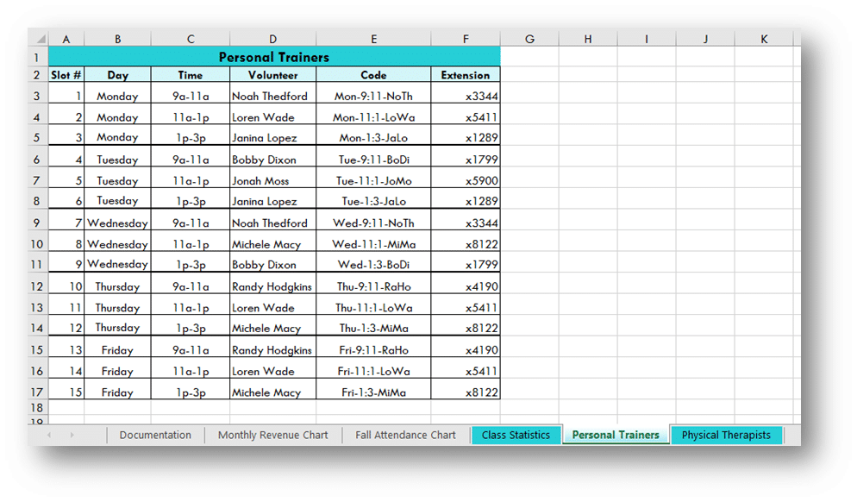857x502 pixels.
Task: Select column K header
Action: [x=764, y=39]
